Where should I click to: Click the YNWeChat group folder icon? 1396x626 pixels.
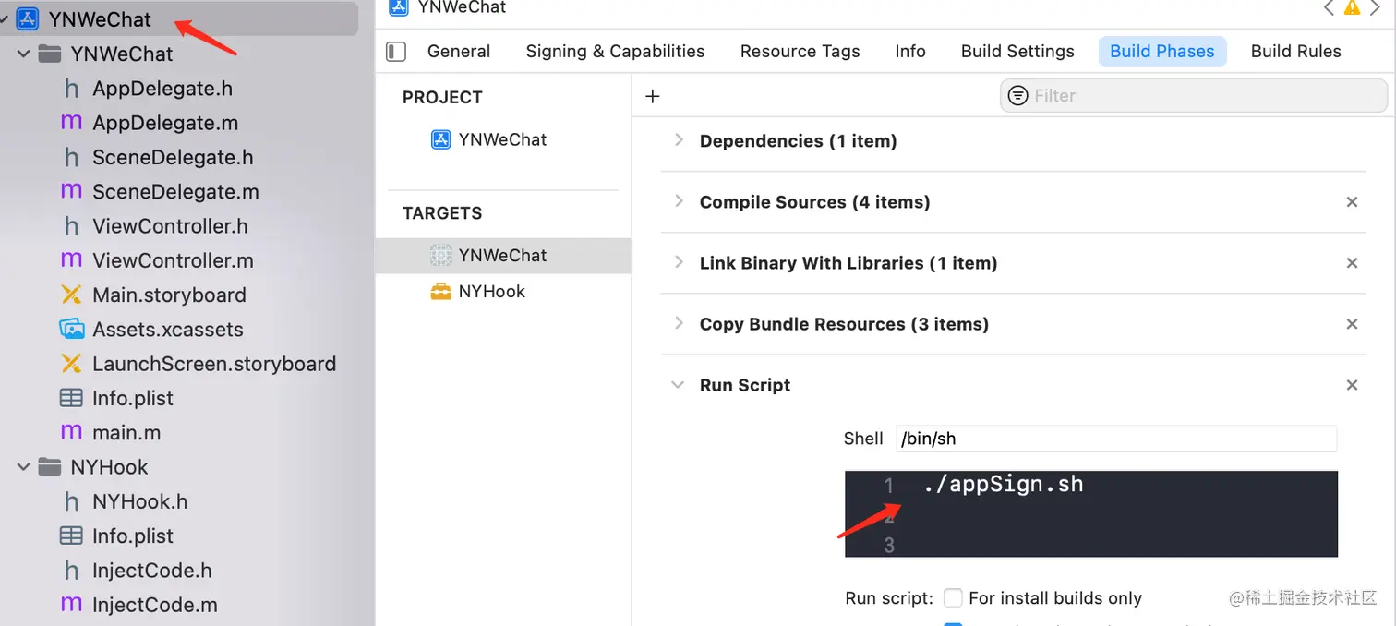coord(50,54)
